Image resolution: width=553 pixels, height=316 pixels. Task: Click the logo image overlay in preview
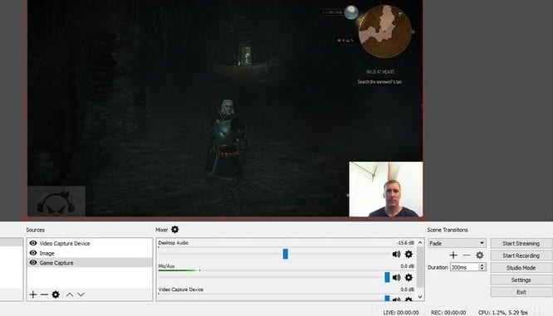click(x=56, y=202)
